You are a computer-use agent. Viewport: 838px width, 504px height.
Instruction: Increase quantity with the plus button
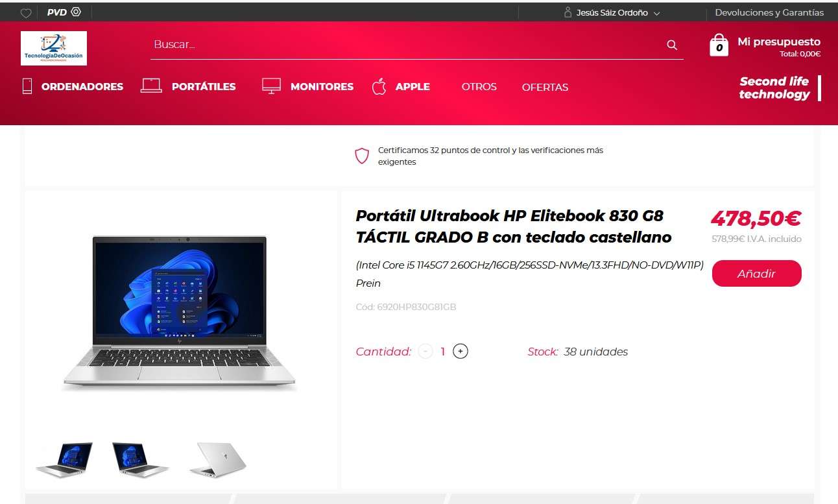click(461, 352)
